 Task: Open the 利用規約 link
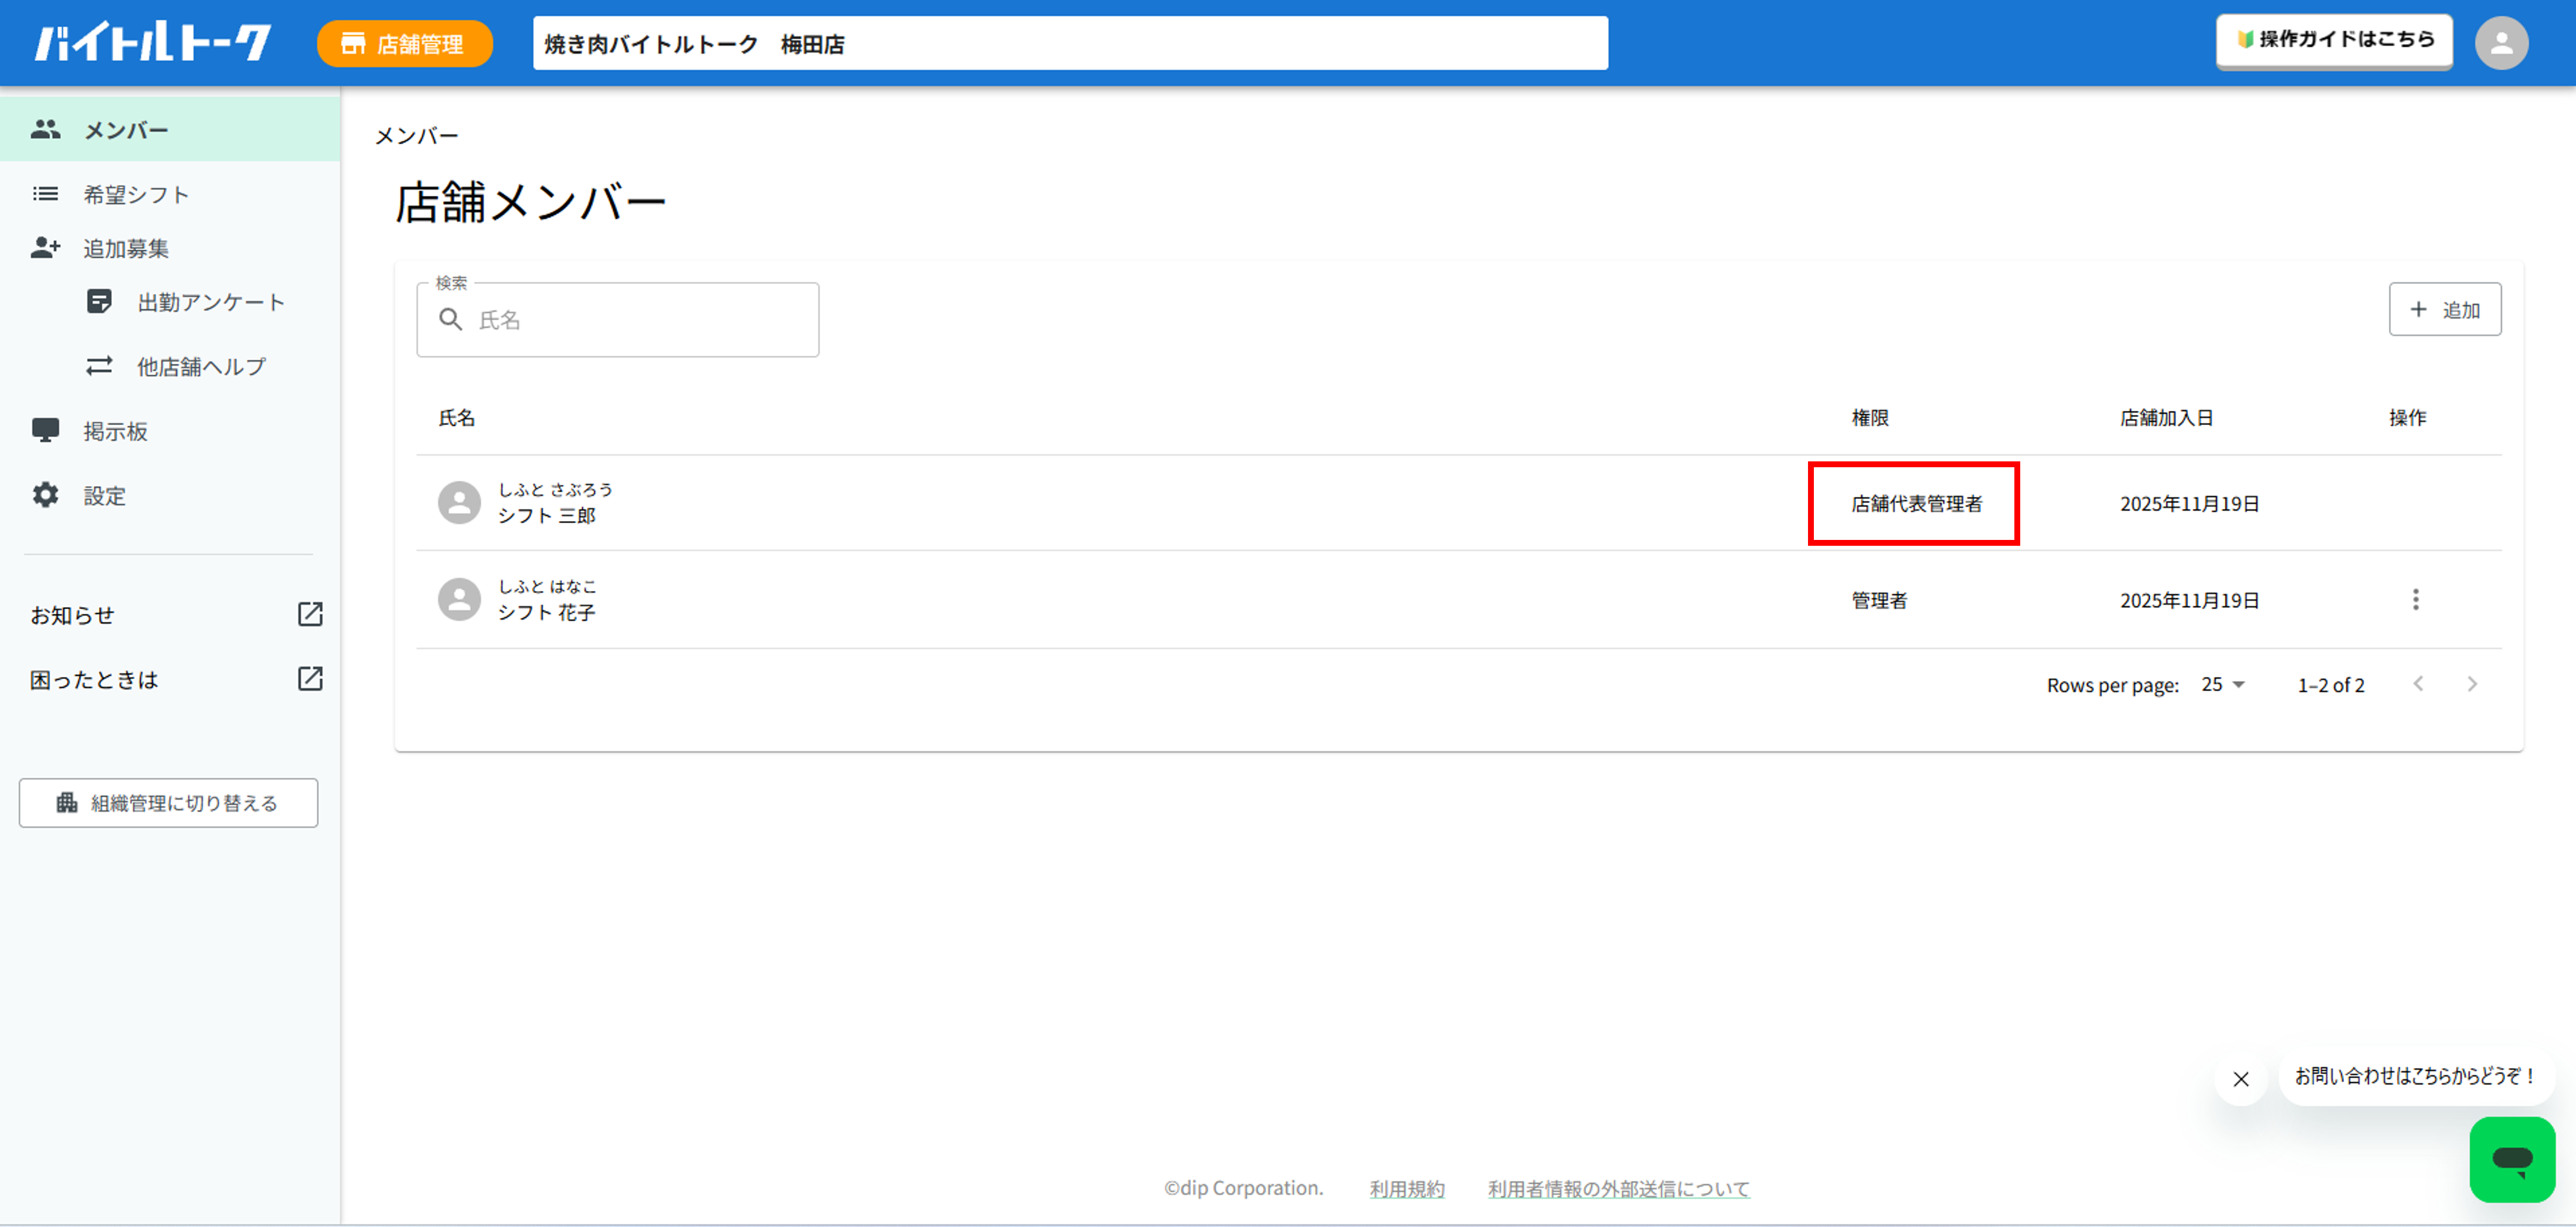(1406, 1188)
